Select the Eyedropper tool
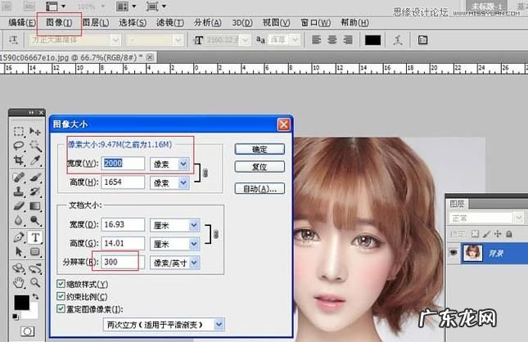The height and width of the screenshot is (342, 528). [35, 160]
